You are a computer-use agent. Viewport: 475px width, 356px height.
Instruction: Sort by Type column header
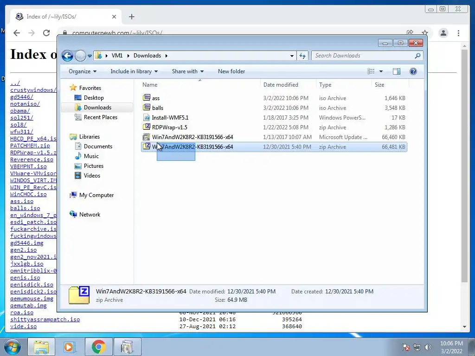click(344, 85)
